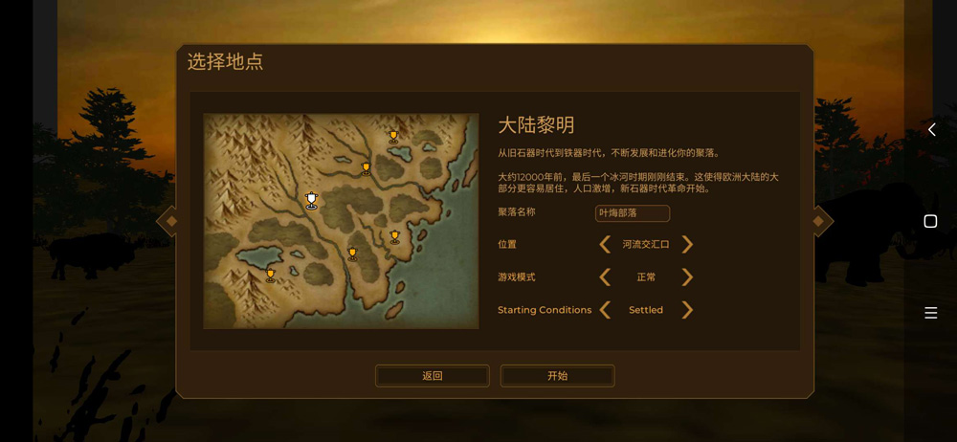957x442 pixels.
Task: Switch 位置 to the next location
Action: click(687, 244)
